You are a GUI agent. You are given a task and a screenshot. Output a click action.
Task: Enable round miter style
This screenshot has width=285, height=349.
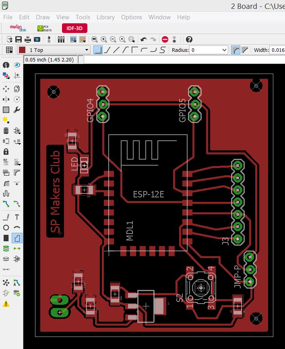pyautogui.click(x=235, y=50)
